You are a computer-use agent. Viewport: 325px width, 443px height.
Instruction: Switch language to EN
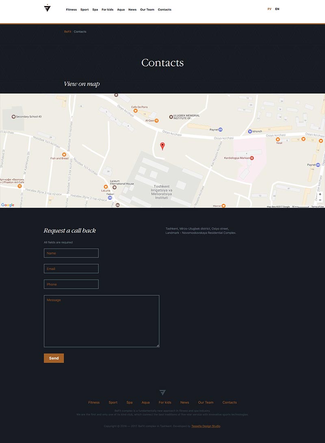(277, 9)
